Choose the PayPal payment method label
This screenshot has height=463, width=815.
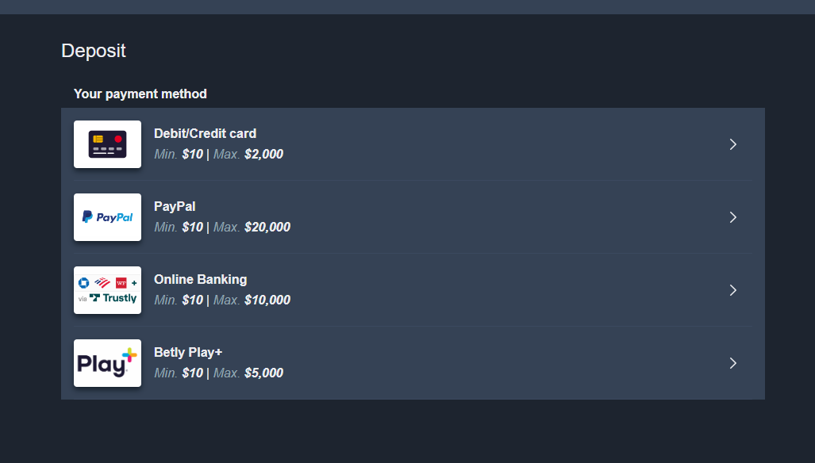tap(175, 207)
